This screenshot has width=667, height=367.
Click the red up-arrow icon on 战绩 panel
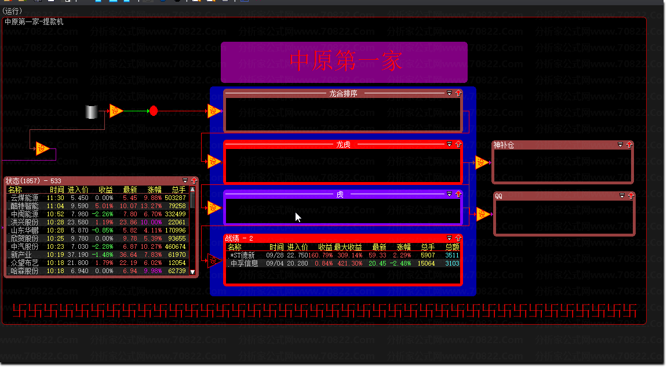(458, 238)
